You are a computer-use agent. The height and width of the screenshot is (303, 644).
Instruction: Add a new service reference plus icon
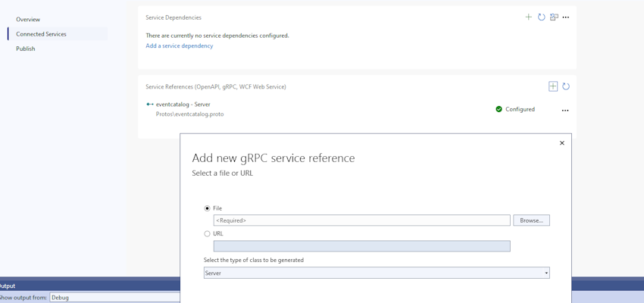553,86
